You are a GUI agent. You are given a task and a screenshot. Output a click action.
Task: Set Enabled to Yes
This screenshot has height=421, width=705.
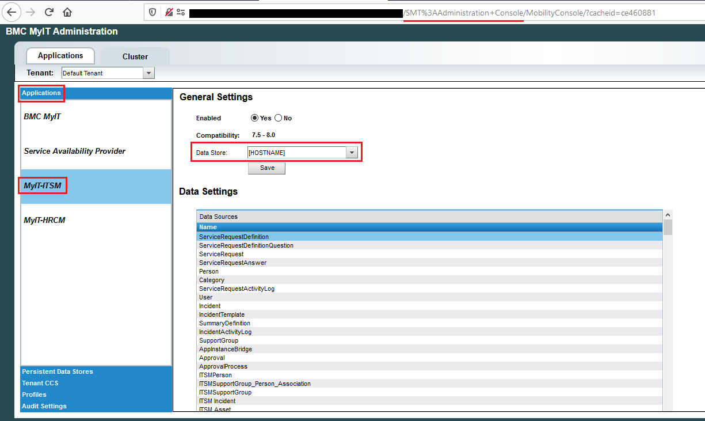254,118
